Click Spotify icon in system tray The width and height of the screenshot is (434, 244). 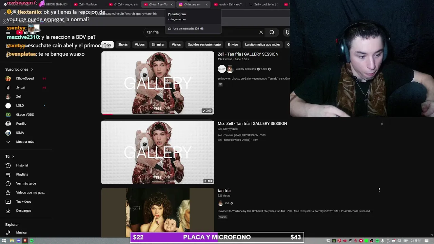click(377, 241)
